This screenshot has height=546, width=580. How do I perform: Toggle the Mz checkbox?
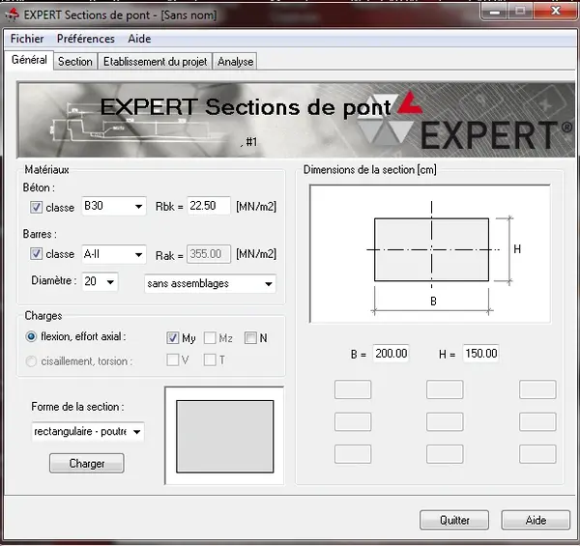[x=210, y=337]
